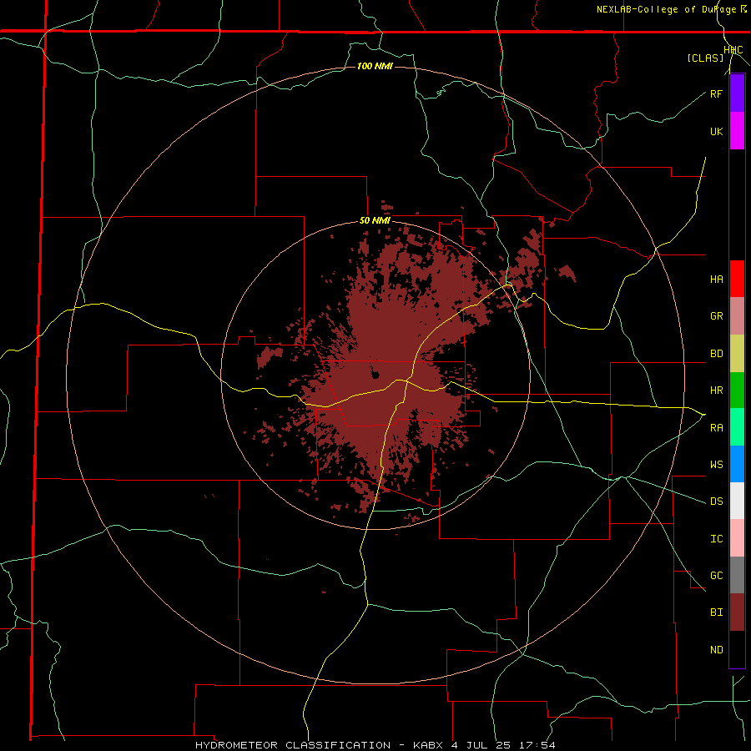Click the RF legend label
The height and width of the screenshot is (751, 751).
(716, 93)
